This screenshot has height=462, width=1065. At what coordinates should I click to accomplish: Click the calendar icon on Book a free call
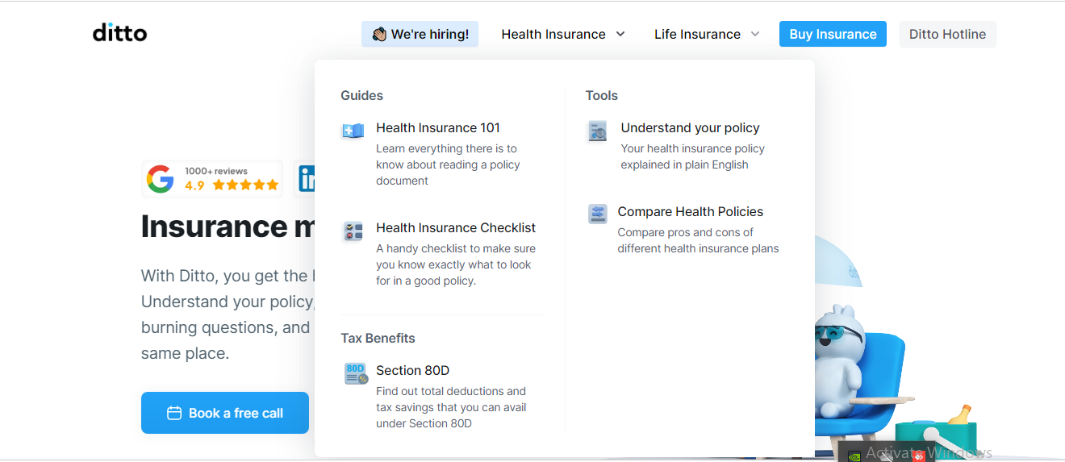(x=173, y=413)
